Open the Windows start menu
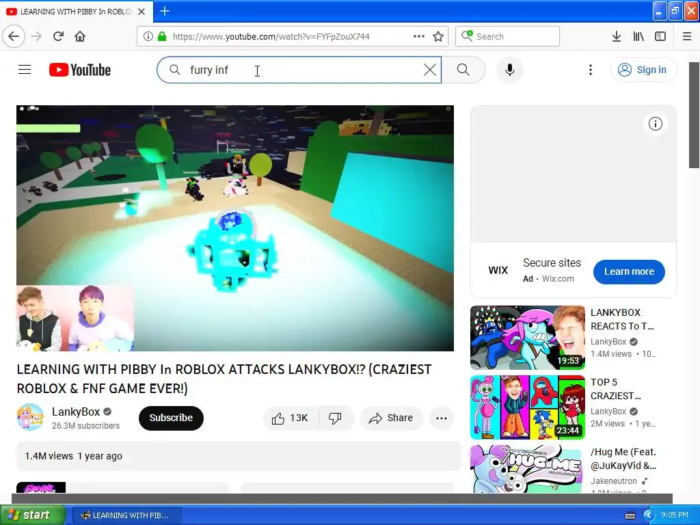 pos(32,515)
